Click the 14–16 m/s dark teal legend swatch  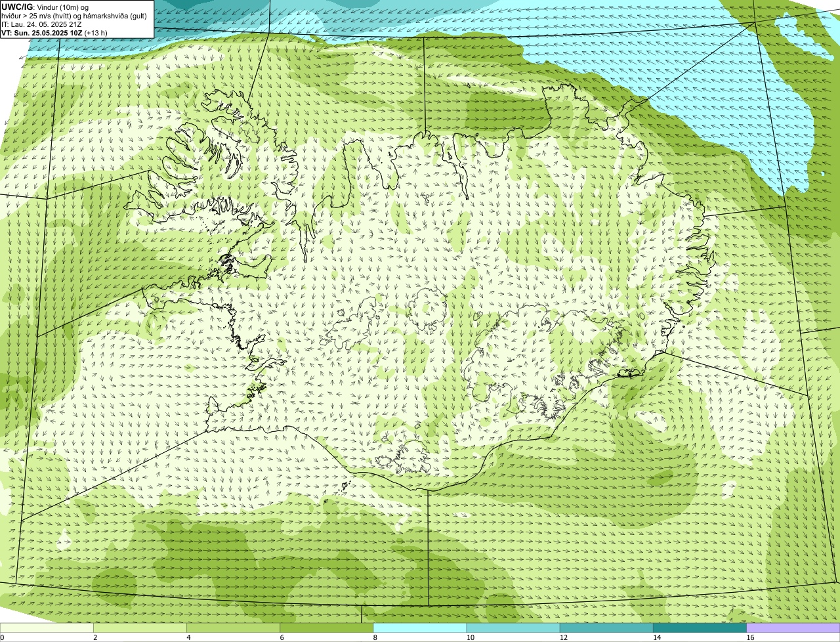[x=700, y=628]
